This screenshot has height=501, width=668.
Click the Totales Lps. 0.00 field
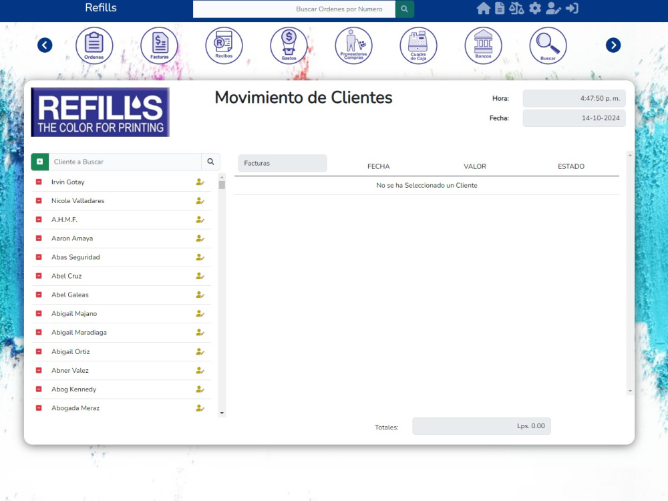[x=482, y=426]
